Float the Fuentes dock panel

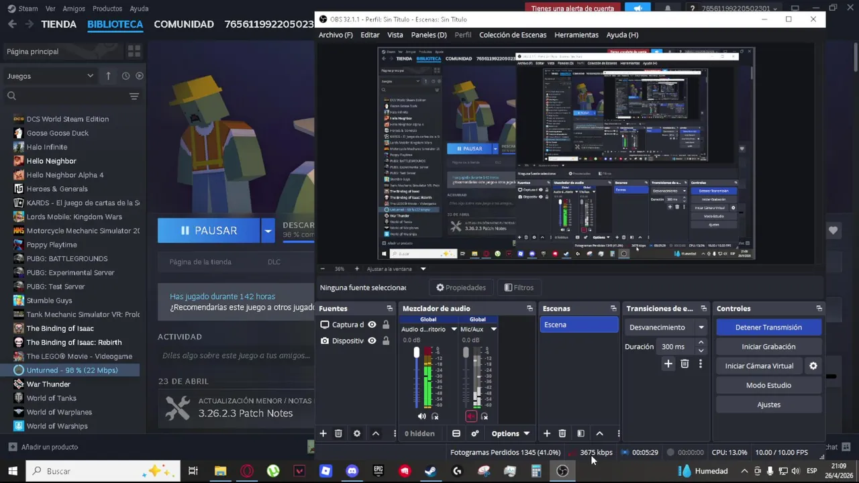389,309
